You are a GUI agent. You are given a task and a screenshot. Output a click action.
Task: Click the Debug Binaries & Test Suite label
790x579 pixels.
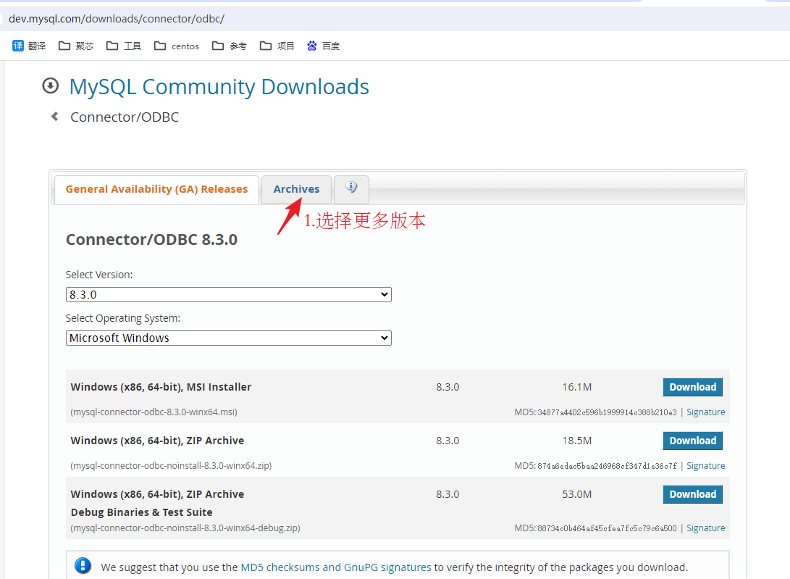click(142, 512)
